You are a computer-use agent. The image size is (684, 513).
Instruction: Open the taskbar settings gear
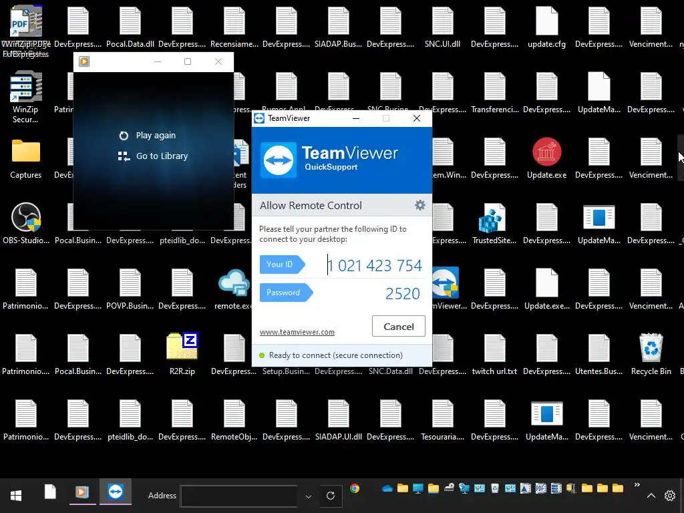click(669, 496)
